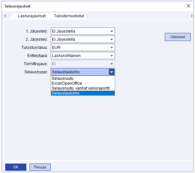Screen dimensions: 195x173
Task: Cancel with the Peruuta button
Action: (40, 167)
